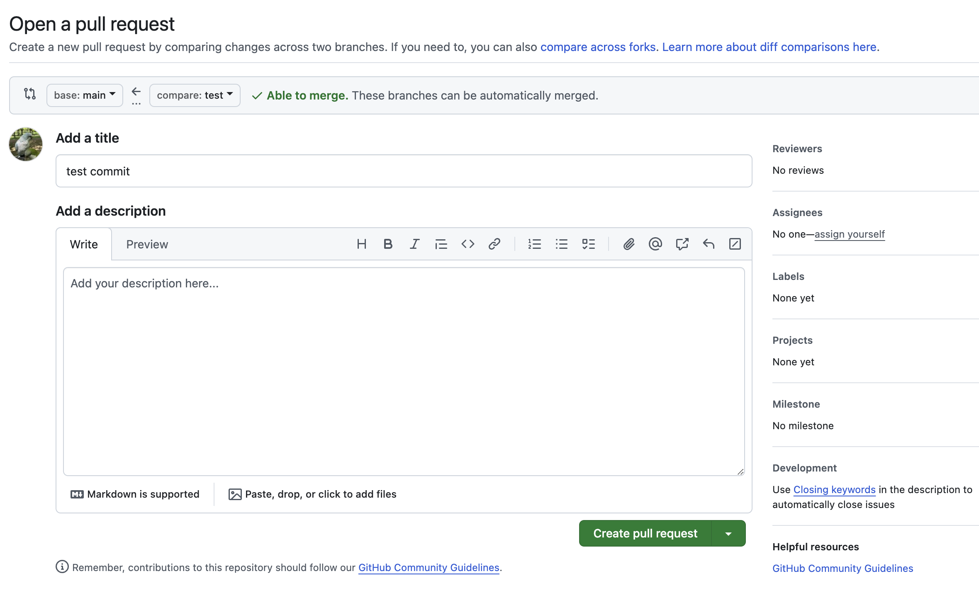979x598 pixels.
Task: Attach files with the paperclip icon
Action: pos(629,244)
